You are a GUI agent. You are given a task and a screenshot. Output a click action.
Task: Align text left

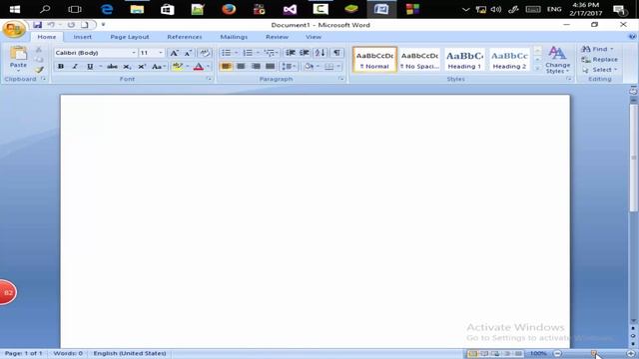(x=227, y=67)
